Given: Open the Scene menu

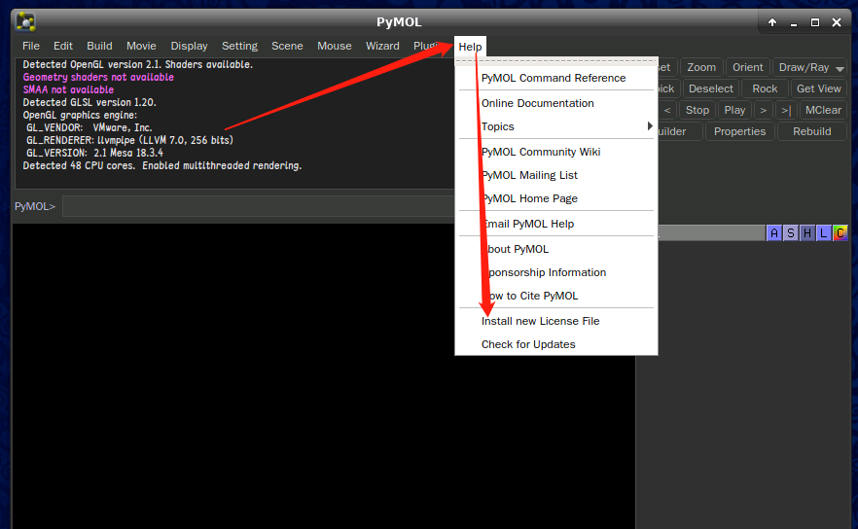Looking at the screenshot, I should [x=287, y=46].
